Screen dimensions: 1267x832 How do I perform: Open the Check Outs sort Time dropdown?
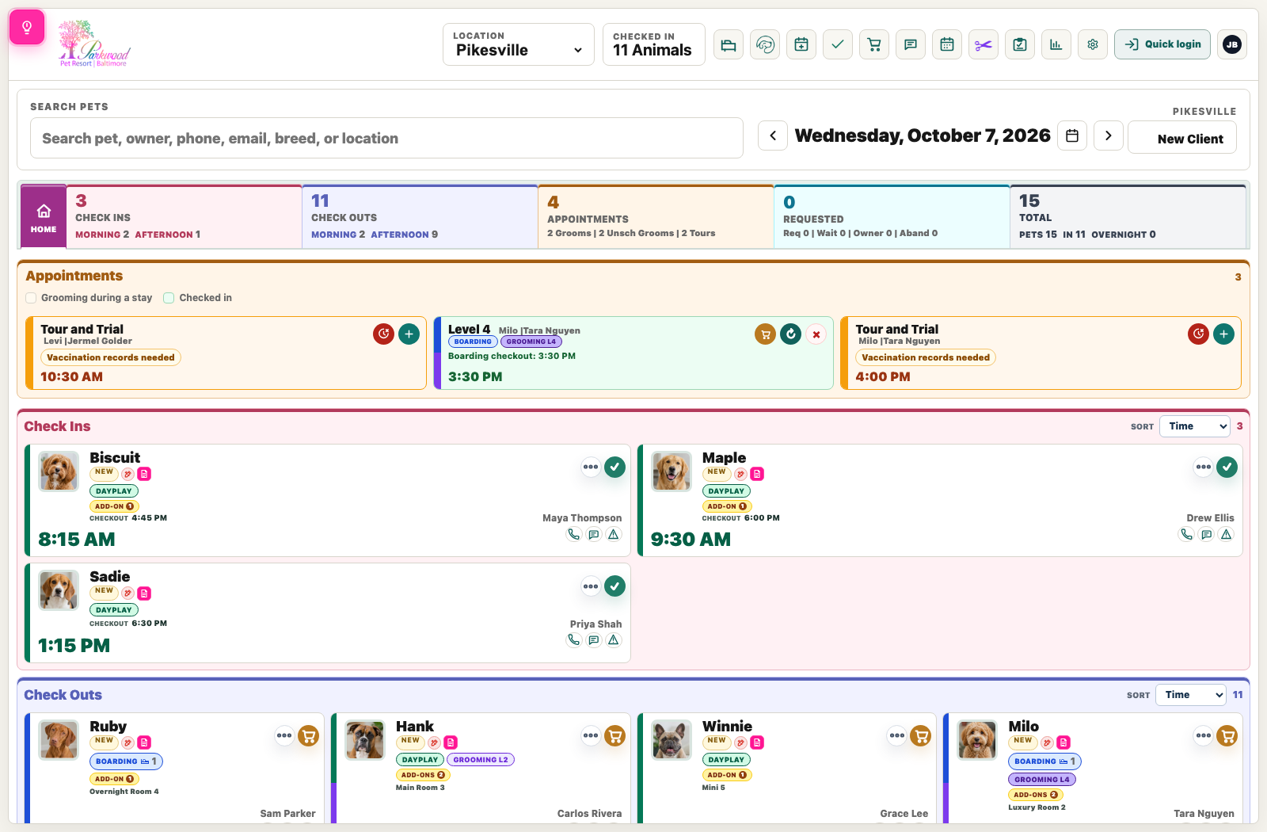1191,695
